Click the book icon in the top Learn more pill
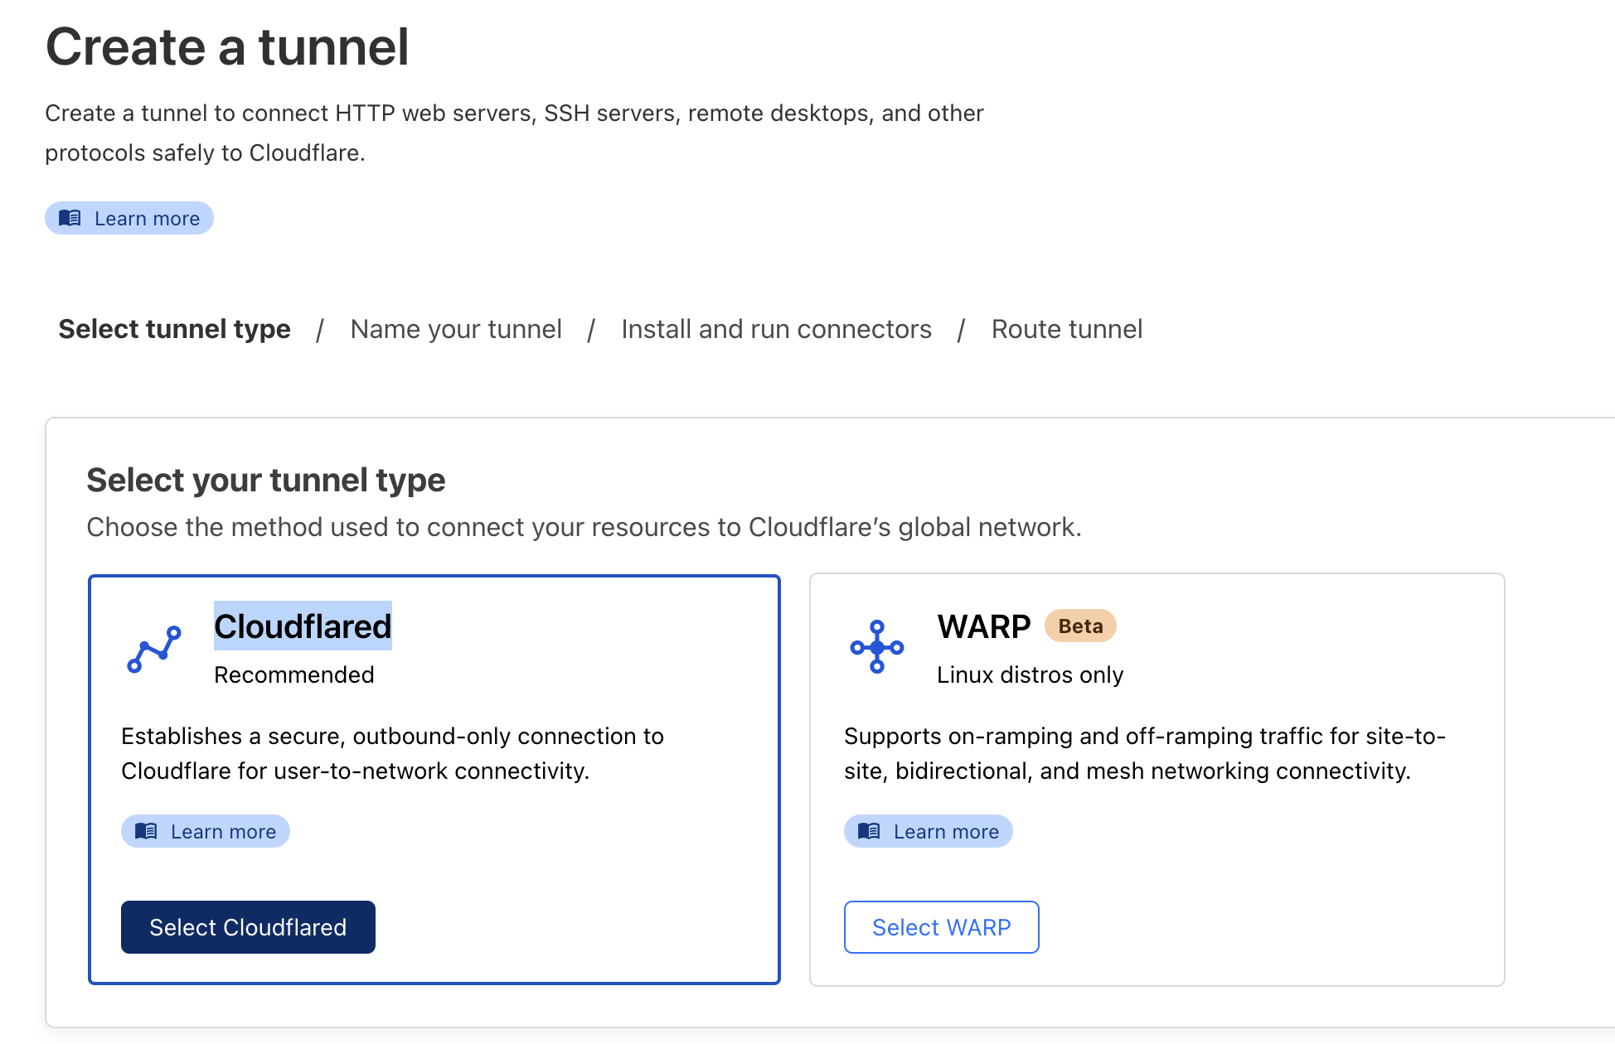The height and width of the screenshot is (1044, 1615). [70, 218]
